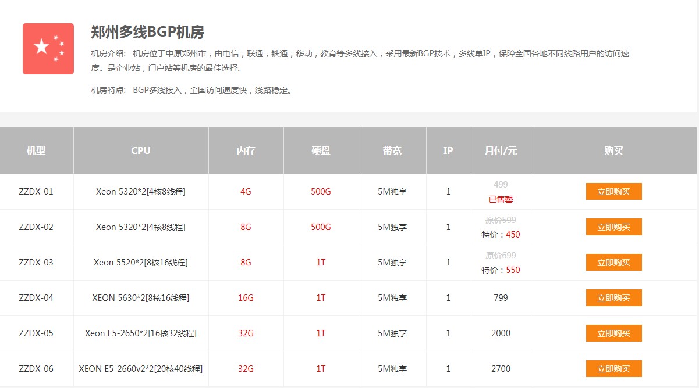Buy the ZZDX-05 server with 立即购买

(613, 333)
